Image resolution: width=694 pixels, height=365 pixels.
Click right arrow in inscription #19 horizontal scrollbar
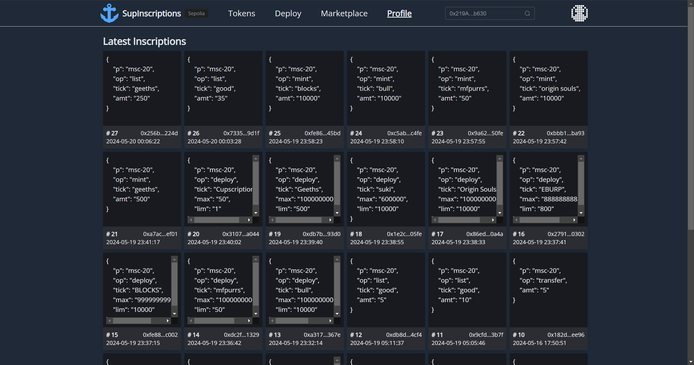[330, 220]
